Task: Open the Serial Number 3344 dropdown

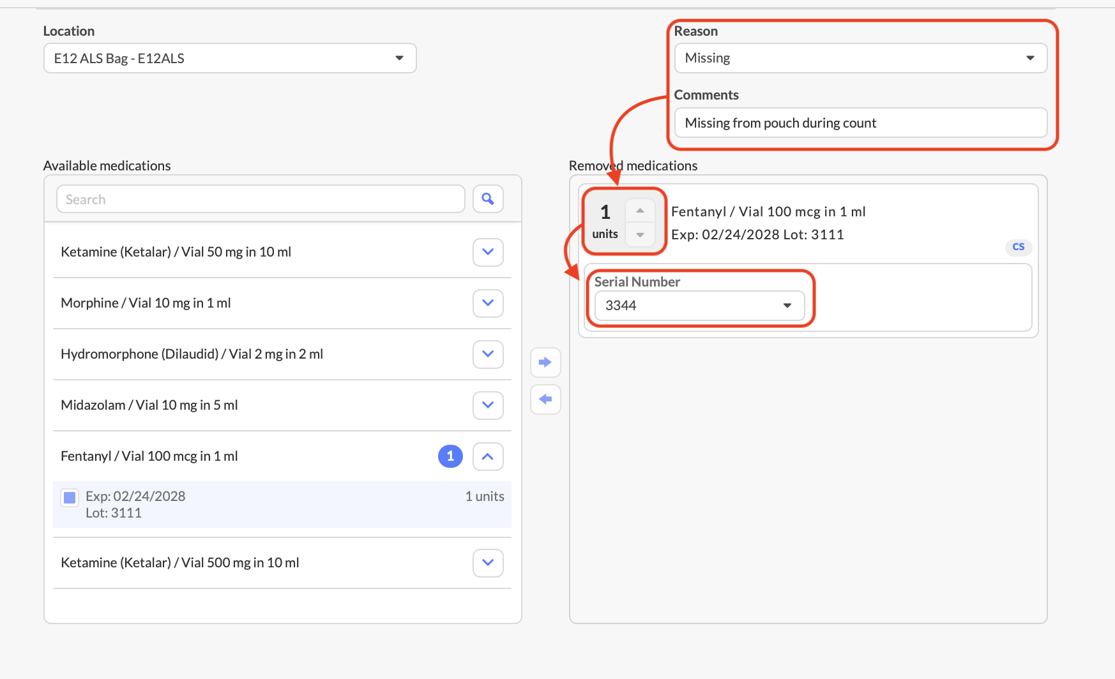Action: 699,306
